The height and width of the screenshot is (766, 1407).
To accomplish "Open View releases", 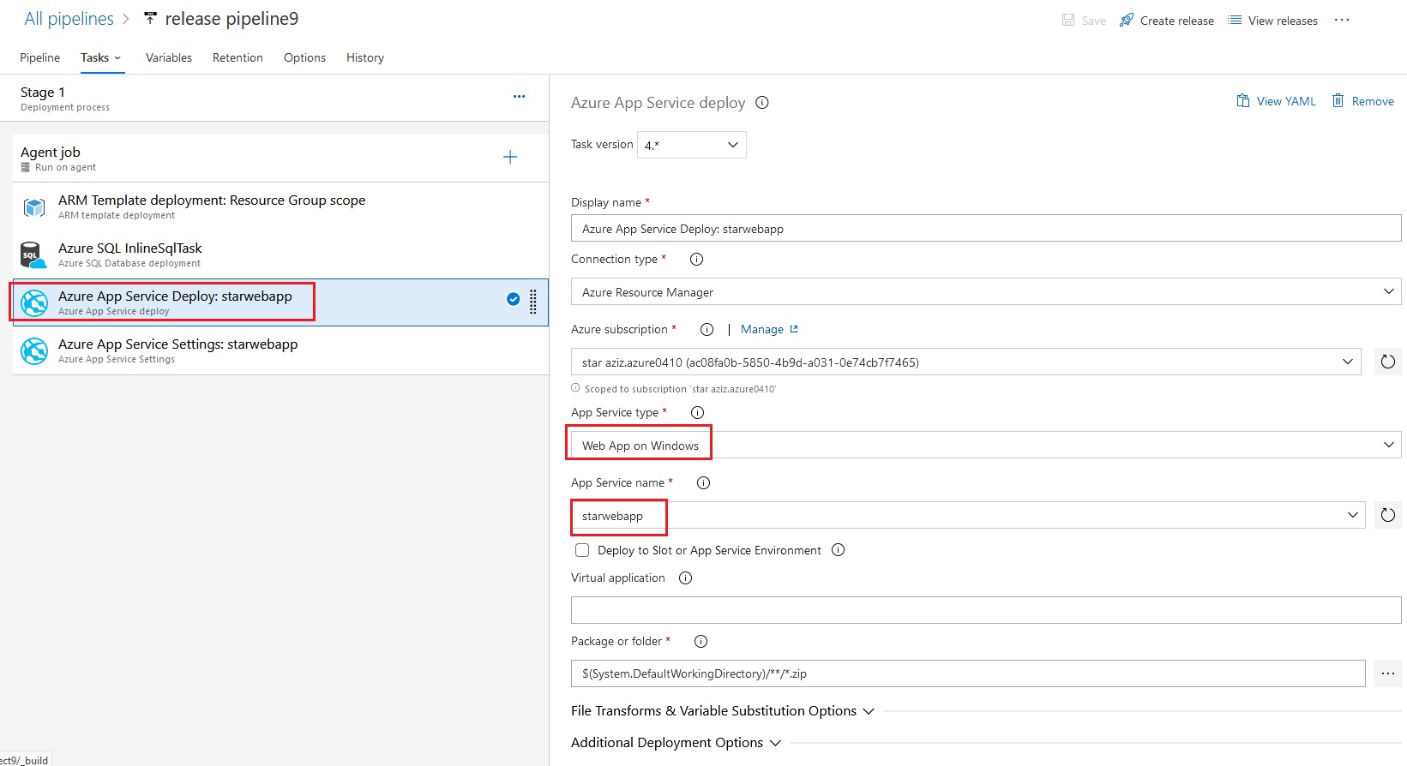I will 1272,21.
